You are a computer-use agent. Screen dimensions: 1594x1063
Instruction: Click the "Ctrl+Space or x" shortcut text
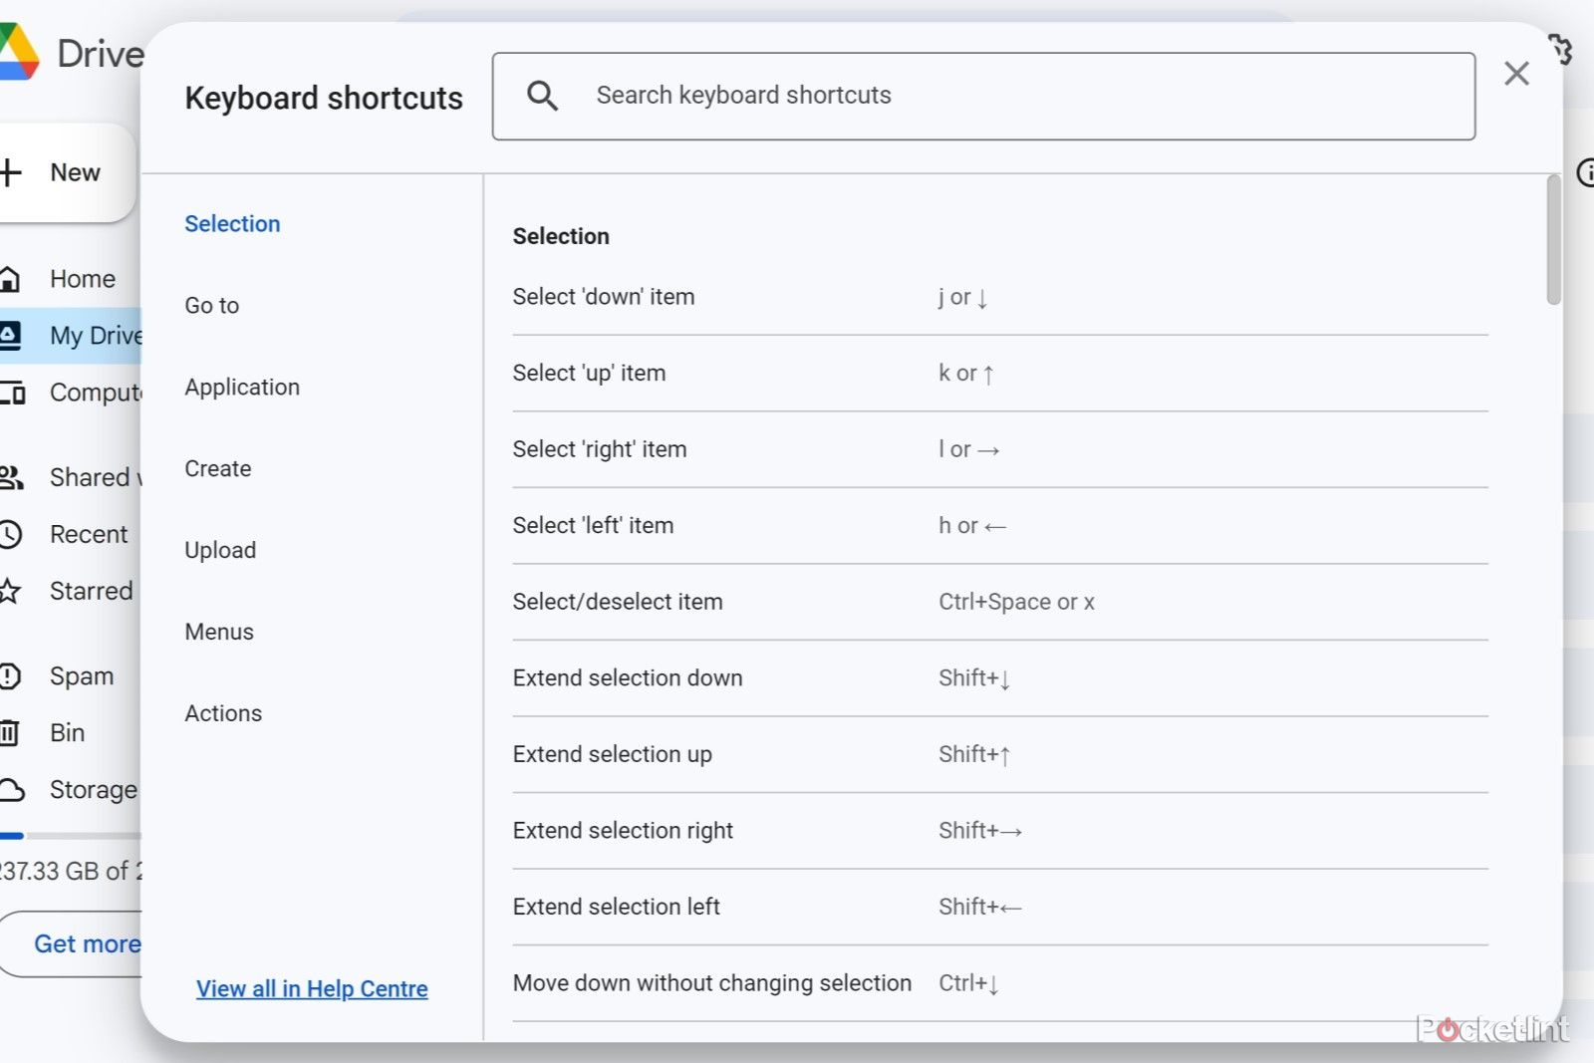click(1016, 602)
